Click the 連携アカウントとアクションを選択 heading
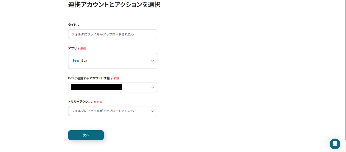 pos(114,5)
